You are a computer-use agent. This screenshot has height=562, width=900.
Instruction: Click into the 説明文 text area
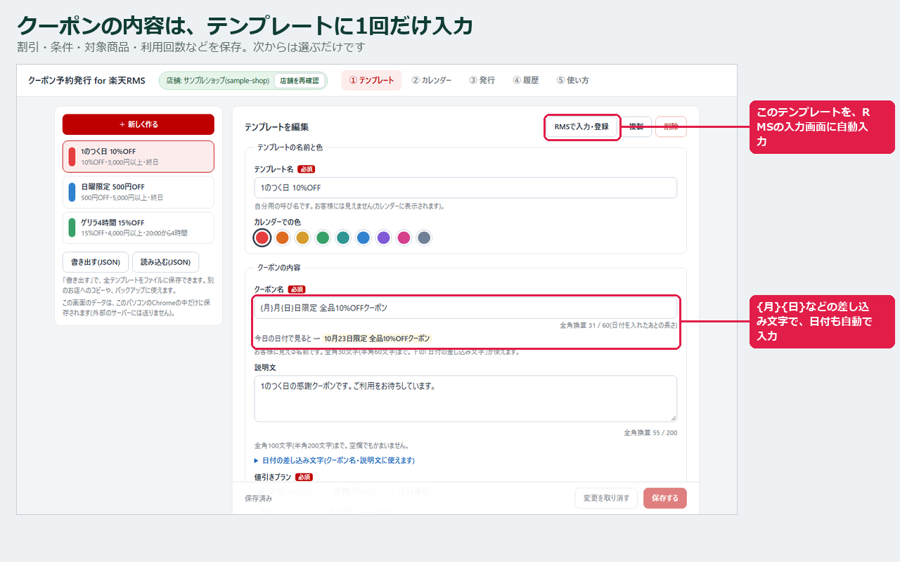pyautogui.click(x=465, y=398)
